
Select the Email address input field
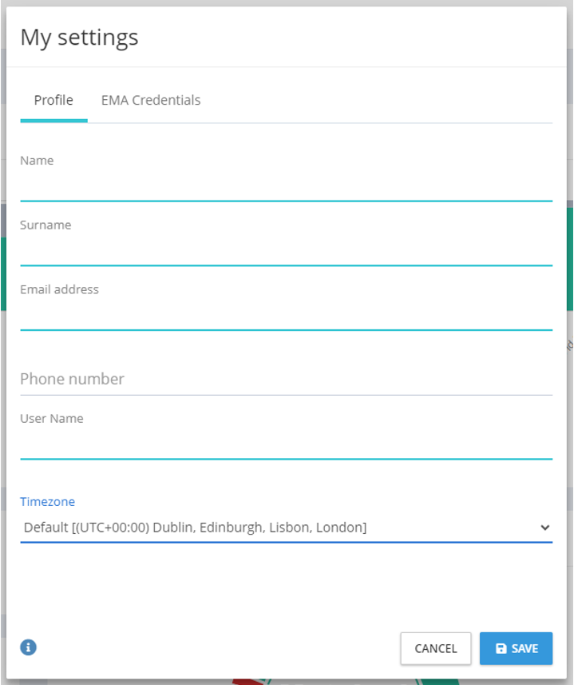click(286, 317)
